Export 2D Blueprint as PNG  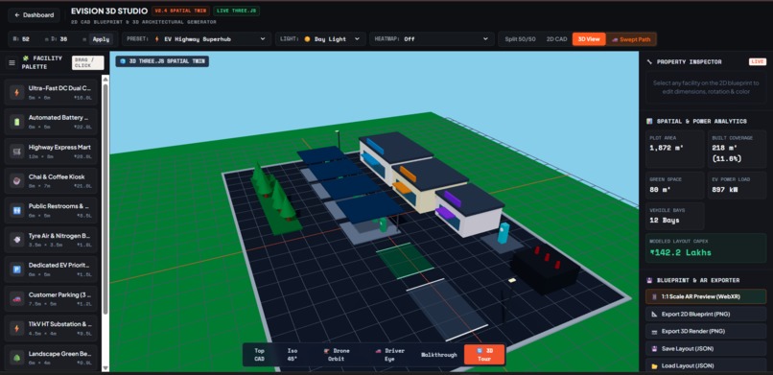coord(706,315)
